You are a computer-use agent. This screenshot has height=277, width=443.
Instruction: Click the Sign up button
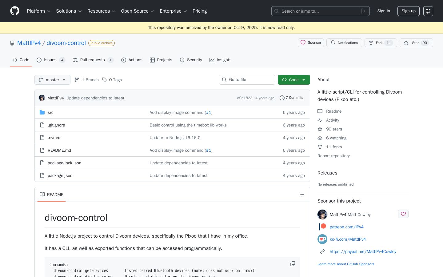coord(409,11)
